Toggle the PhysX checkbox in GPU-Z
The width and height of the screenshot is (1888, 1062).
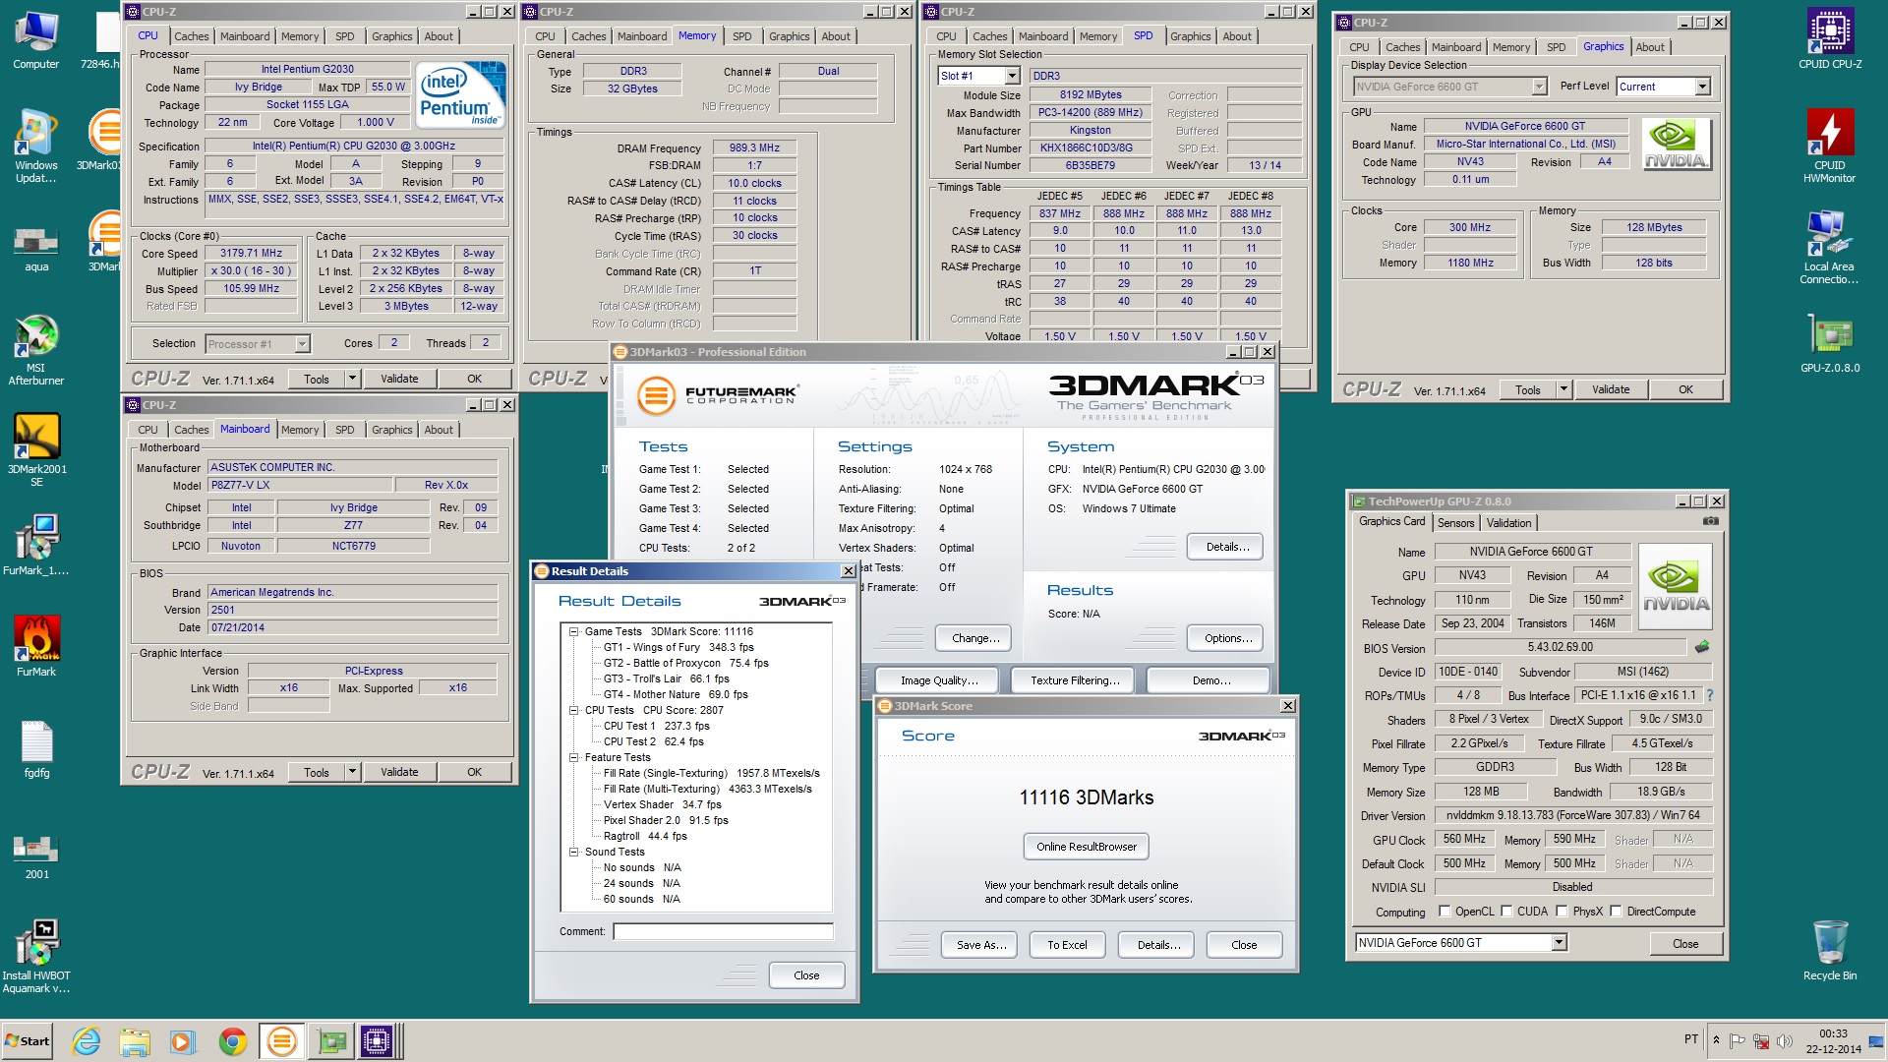click(x=1562, y=912)
